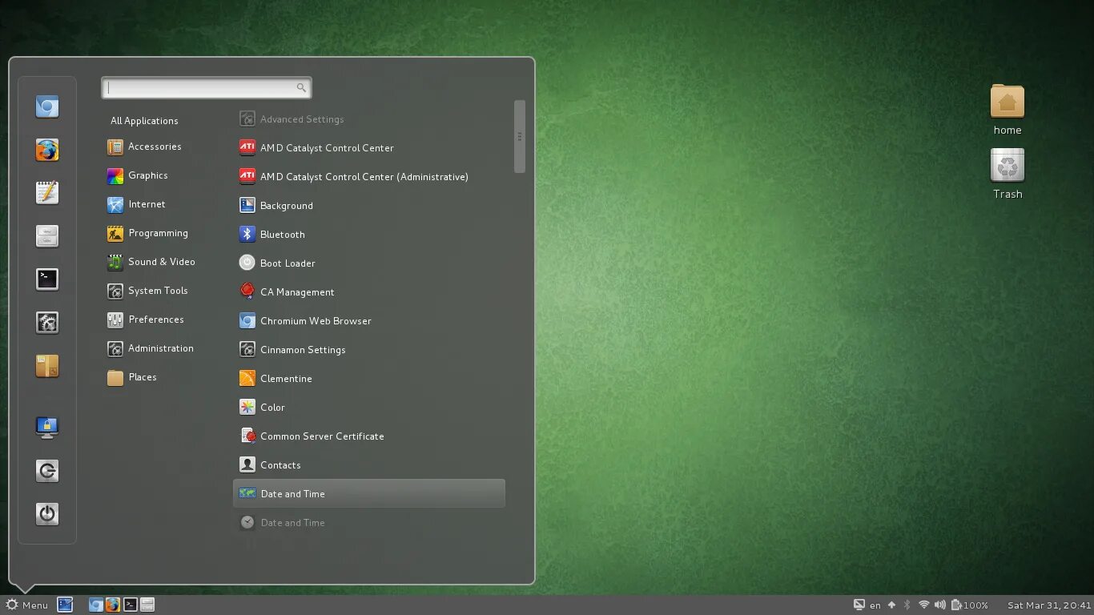The width and height of the screenshot is (1094, 615).
Task: Open AMD Catalyst Control Center
Action: (326, 147)
